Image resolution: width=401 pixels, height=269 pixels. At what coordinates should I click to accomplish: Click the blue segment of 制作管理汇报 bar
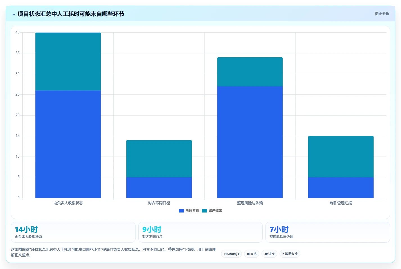coord(341,187)
